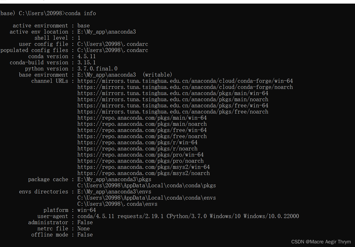The height and width of the screenshot is (247, 355).
Task: Click the tsinghua pkgs/free/noarch URL
Action: (173, 112)
